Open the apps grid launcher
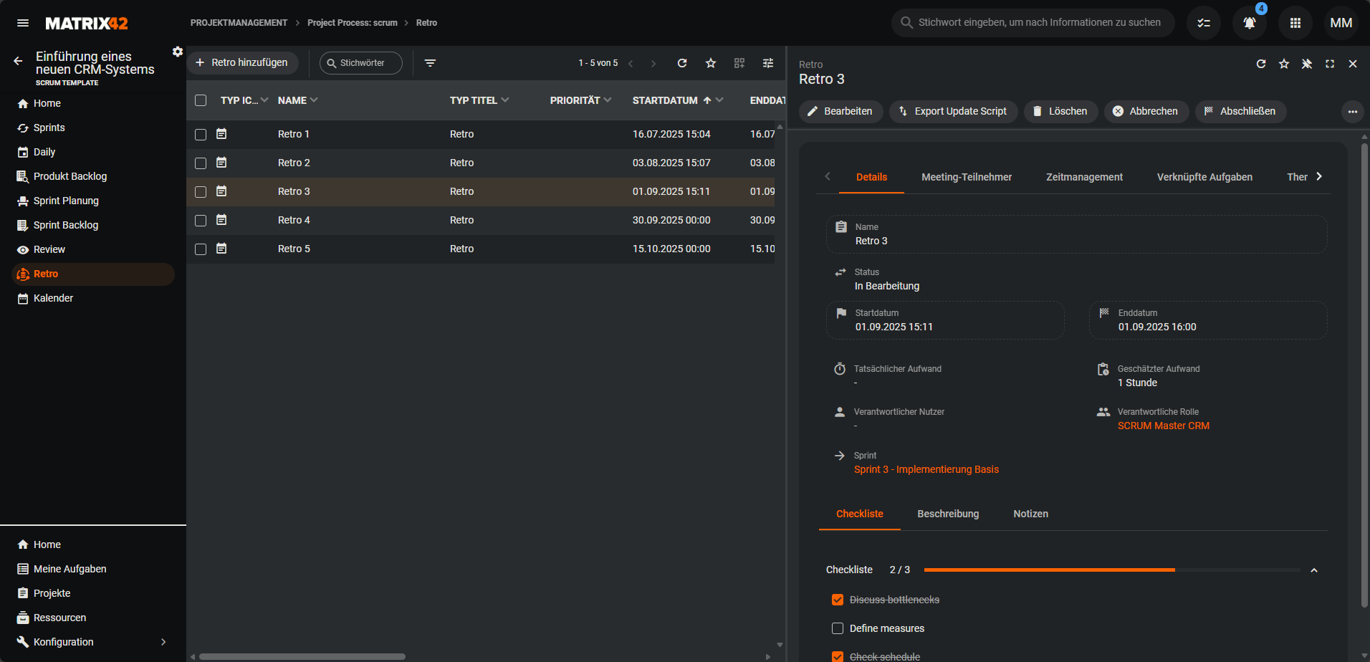 click(1295, 23)
